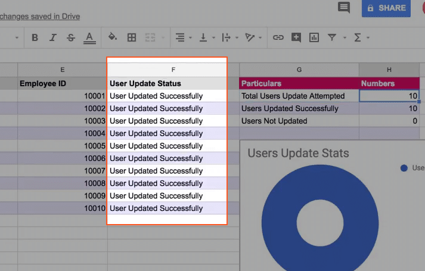Expand vertical align dropdown arrow
This screenshot has height=271, width=425.
[x=213, y=37]
